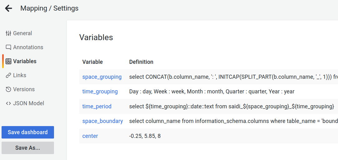338x160 pixels.
Task: Edit the space_grouping variable
Action: point(102,77)
